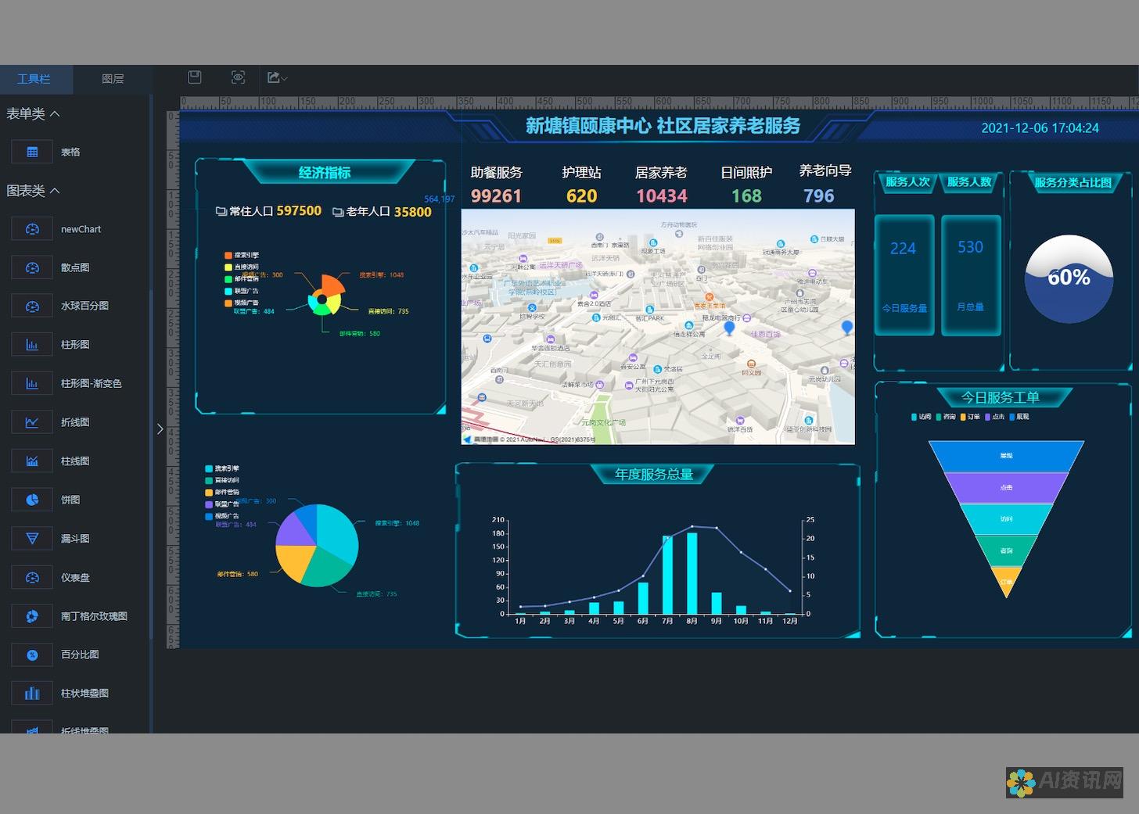Click the purple 点击 funnel segment
Screen dimensions: 1139x814
point(1006,488)
